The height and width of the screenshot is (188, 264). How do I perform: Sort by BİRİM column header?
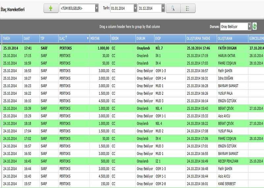(x=123, y=39)
